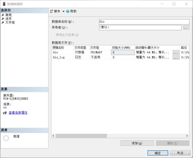This screenshot has height=158, width=193.
Task: Open 选项 page in select-page list
Action: pyautogui.click(x=8, y=19)
